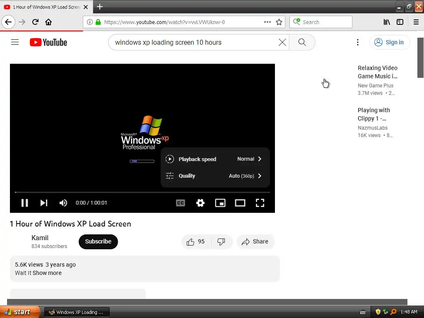The width and height of the screenshot is (424, 318).
Task: Go to the browser Home page icon
Action: point(48,22)
